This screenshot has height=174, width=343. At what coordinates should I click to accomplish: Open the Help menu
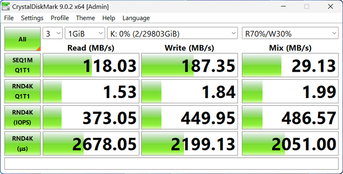109,18
